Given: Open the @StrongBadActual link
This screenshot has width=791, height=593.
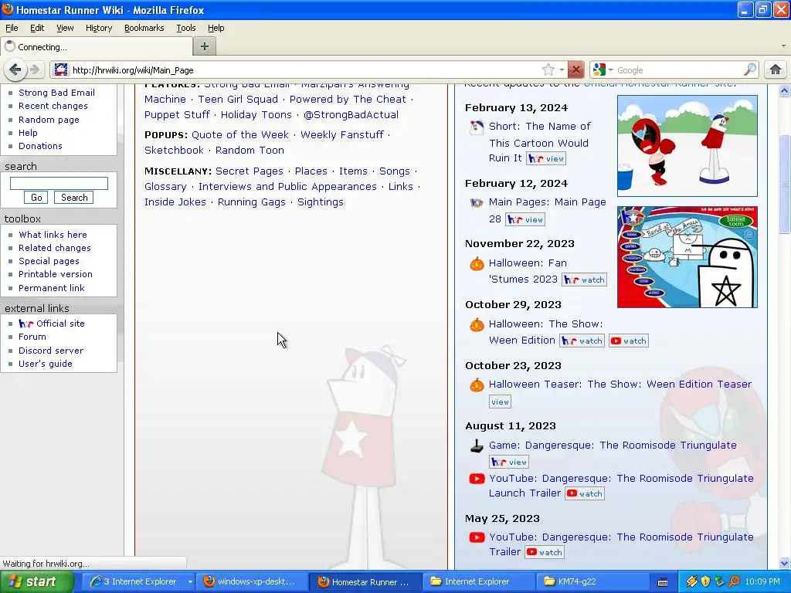Looking at the screenshot, I should (351, 114).
